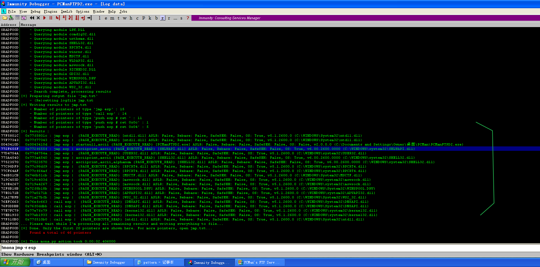Click the Go To Address arrow icon
Screen dimensions: 540x267
tap(90, 18)
